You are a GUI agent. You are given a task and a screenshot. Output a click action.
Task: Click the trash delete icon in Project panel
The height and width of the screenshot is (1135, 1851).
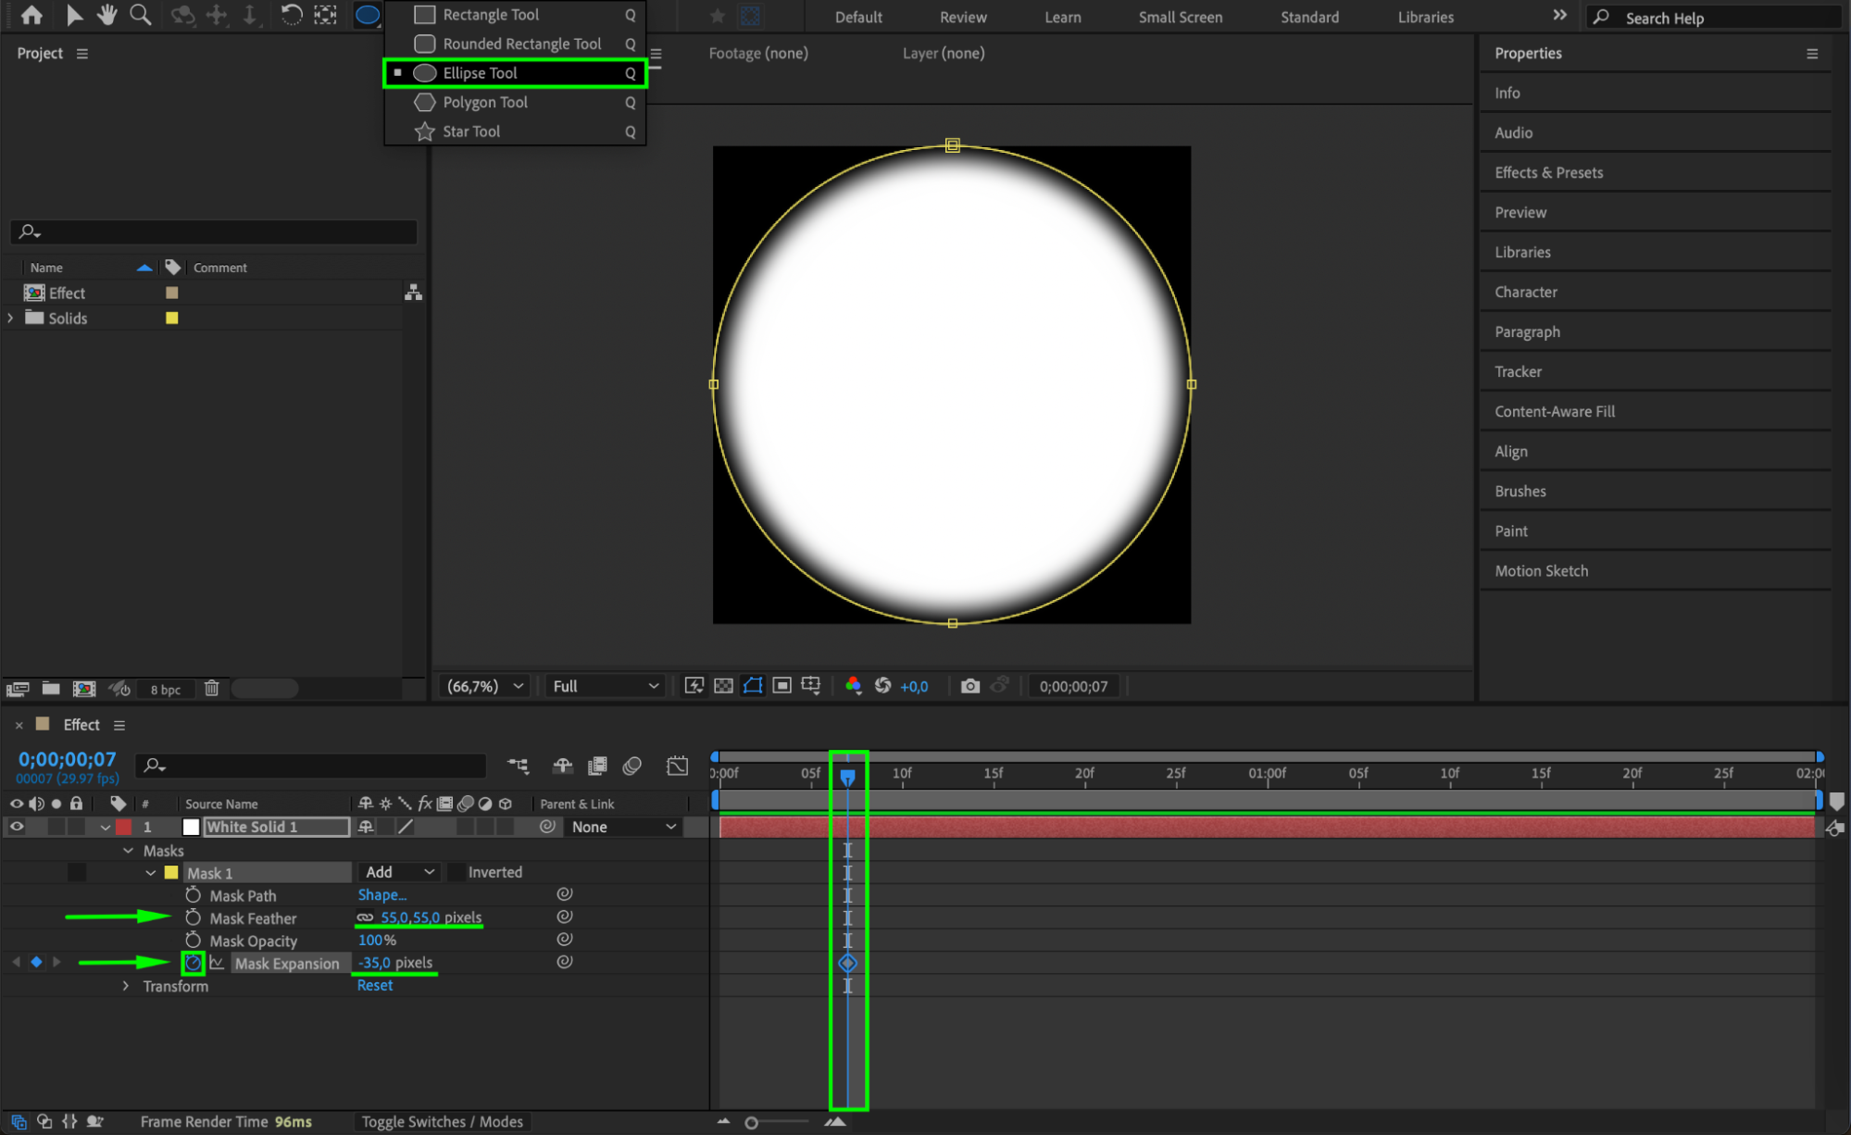[212, 688]
